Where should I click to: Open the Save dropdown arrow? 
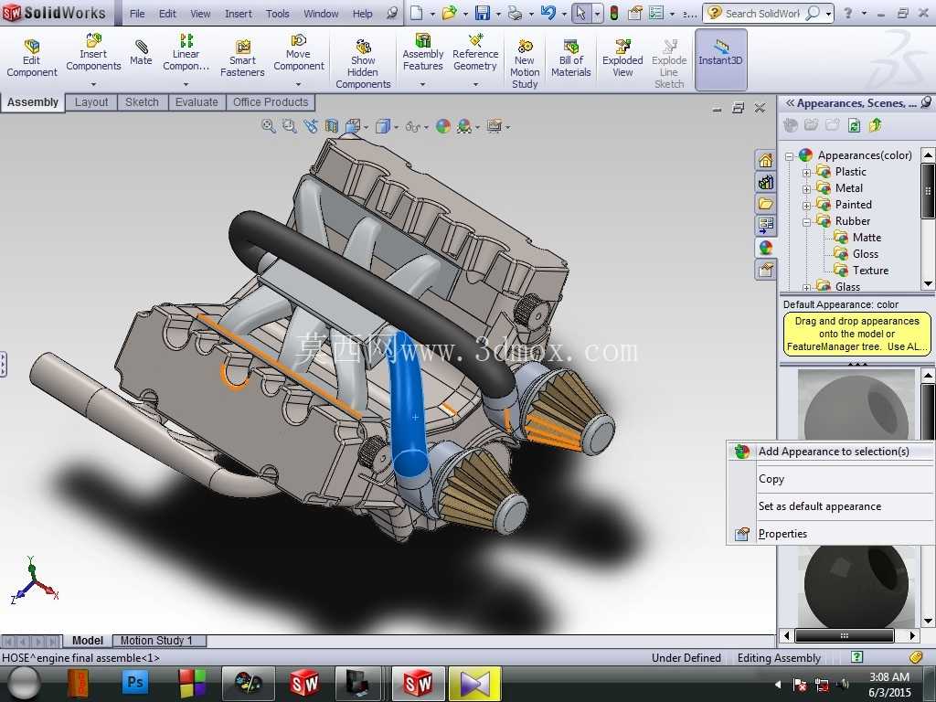[x=498, y=13]
